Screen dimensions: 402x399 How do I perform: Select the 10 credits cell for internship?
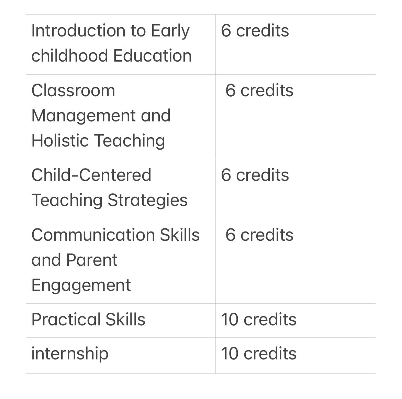[259, 354]
